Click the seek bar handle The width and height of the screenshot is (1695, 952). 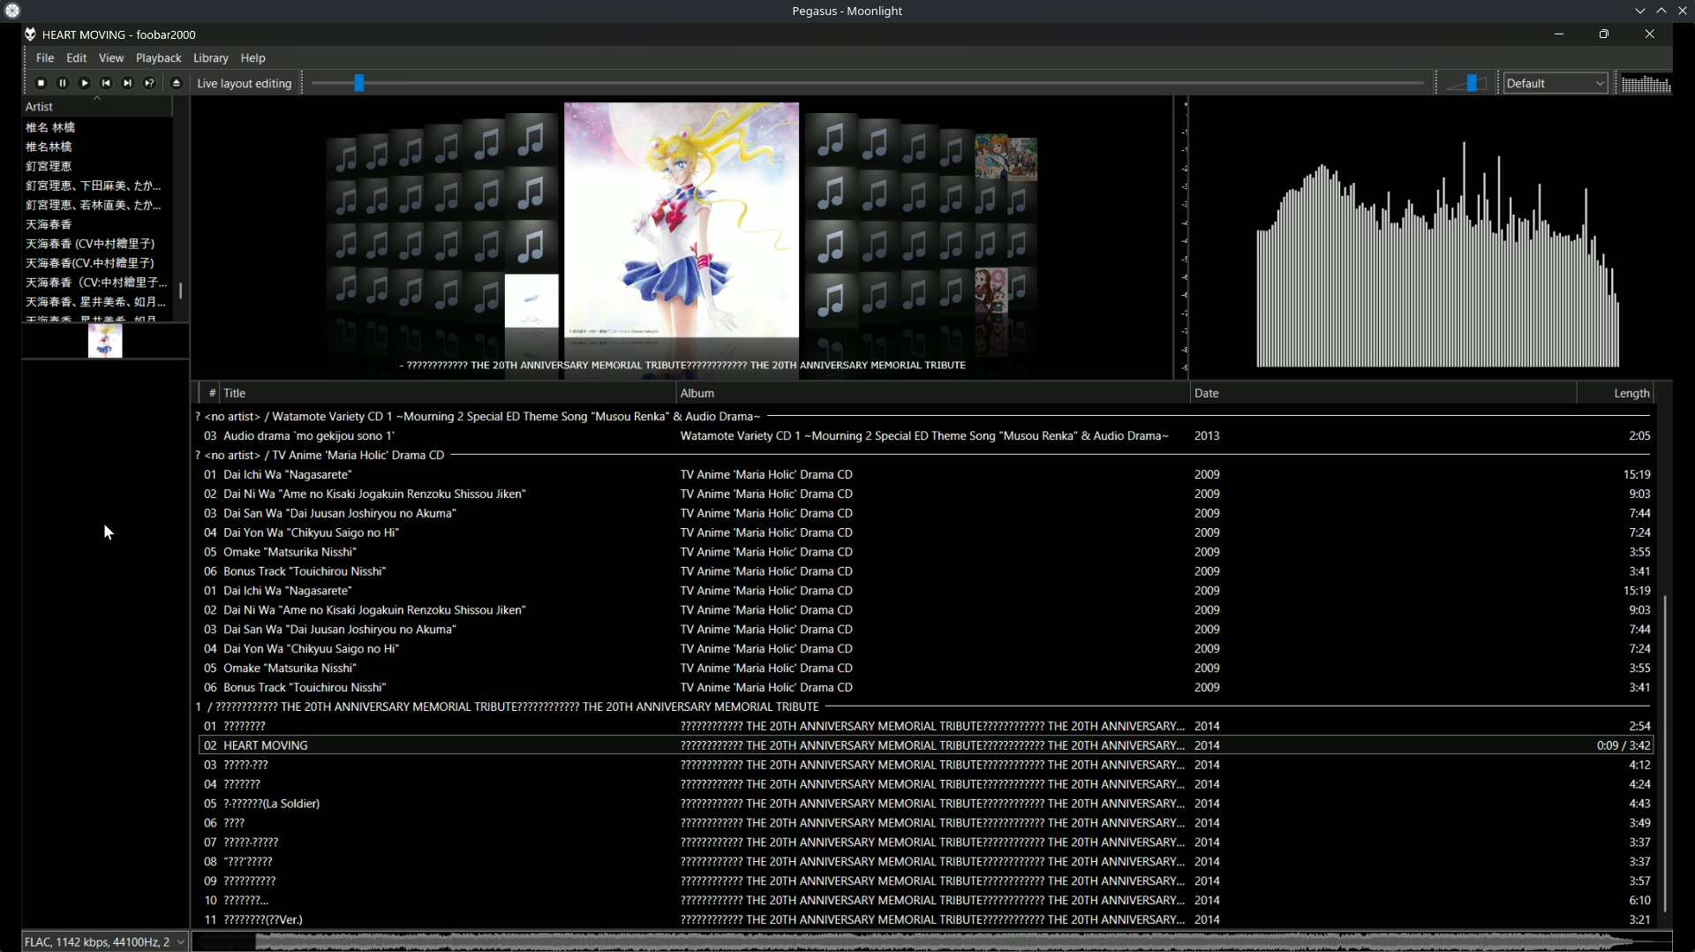click(358, 83)
